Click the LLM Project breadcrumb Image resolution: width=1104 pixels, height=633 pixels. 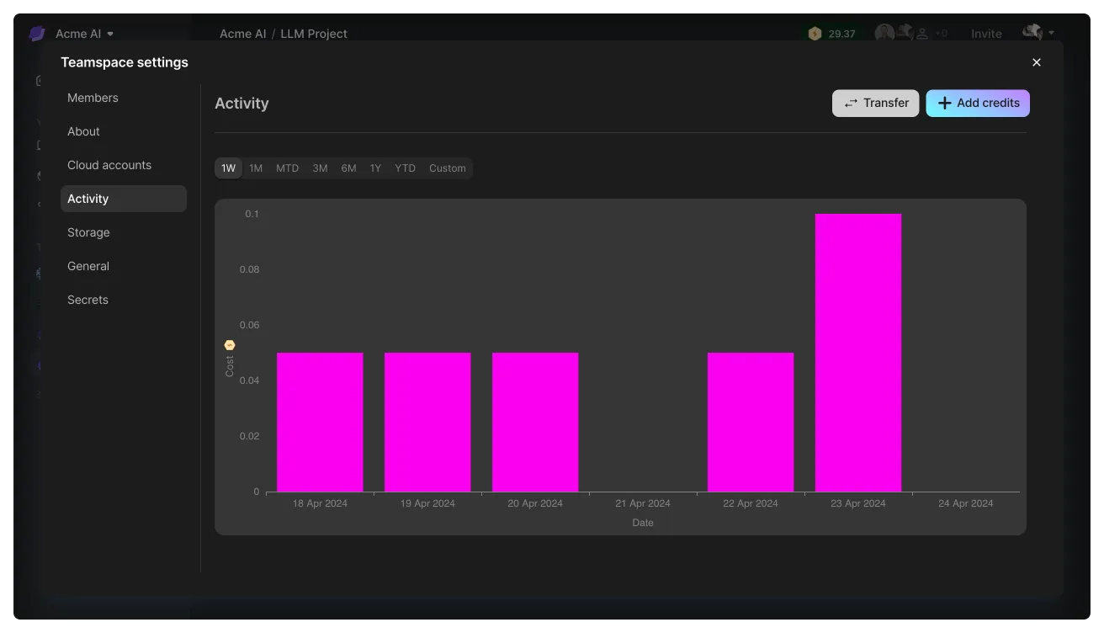314,34
